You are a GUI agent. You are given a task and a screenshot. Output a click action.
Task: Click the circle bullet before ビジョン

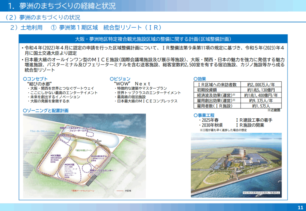click(x=111, y=79)
